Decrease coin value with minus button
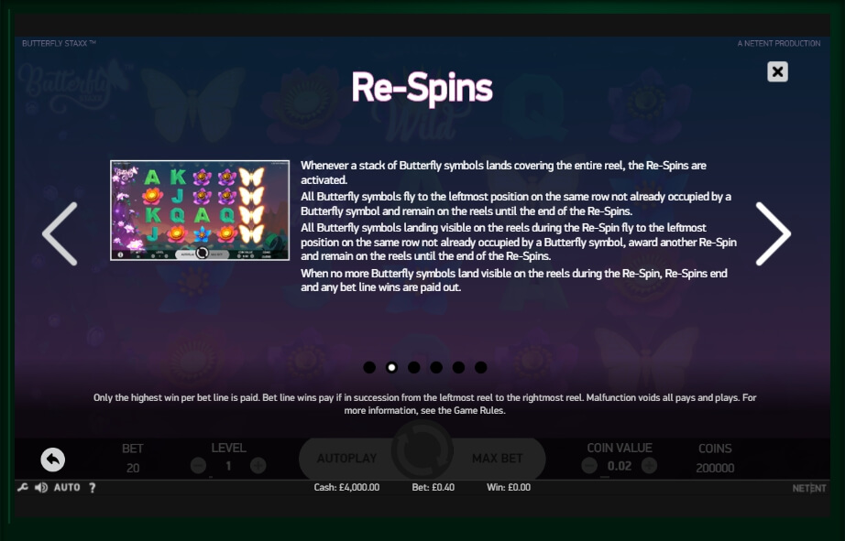845x541 pixels. coord(589,465)
